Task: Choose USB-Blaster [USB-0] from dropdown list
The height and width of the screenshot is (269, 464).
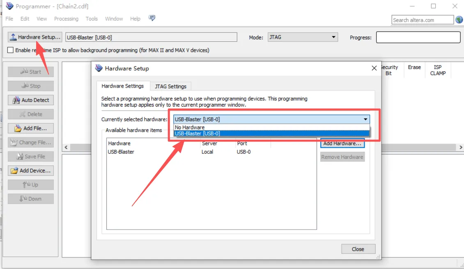Action: coord(271,133)
